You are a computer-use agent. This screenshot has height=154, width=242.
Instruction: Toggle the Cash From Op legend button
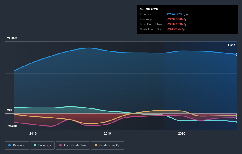pos(107,145)
